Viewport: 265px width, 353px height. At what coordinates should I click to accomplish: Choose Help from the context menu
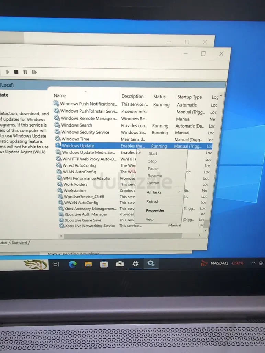pos(150,219)
